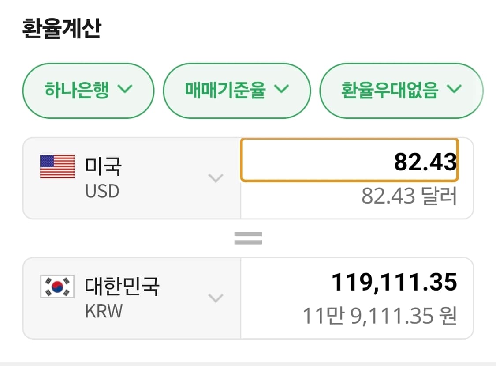The height and width of the screenshot is (366, 496).
Task: Expand the USD currency dropdown chevron
Action: pos(216,178)
